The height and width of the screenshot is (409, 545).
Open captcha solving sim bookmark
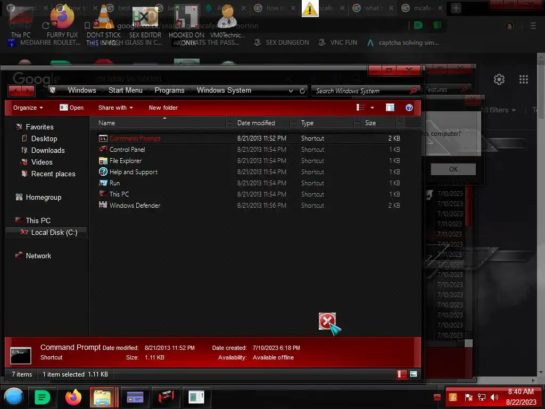click(403, 43)
